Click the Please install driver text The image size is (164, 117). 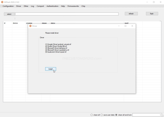[52, 33]
